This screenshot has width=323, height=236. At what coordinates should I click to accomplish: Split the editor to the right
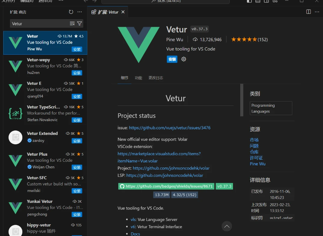pyautogui.click(x=308, y=12)
